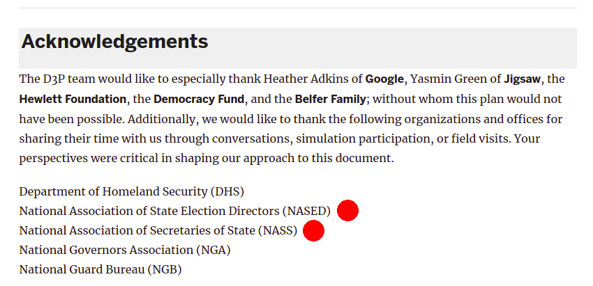593x286 pixels.
Task: Click the bold Democracy Fund text
Action: coord(199,100)
